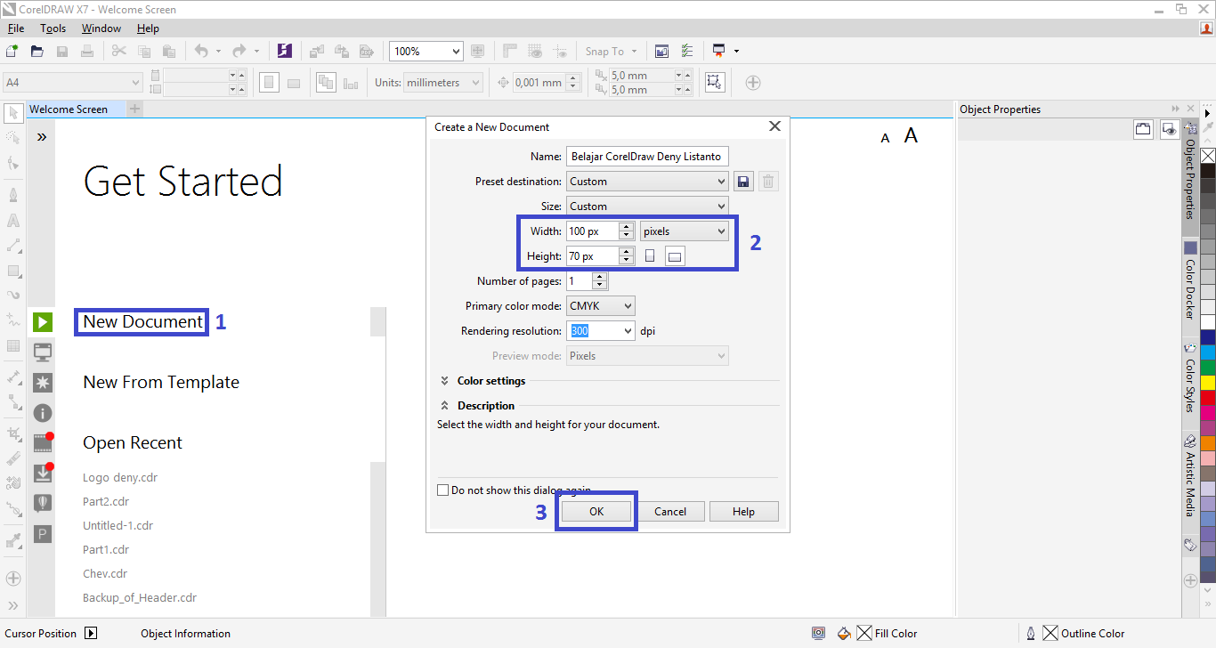Open the Help menu
The image size is (1216, 648).
coord(148,28)
